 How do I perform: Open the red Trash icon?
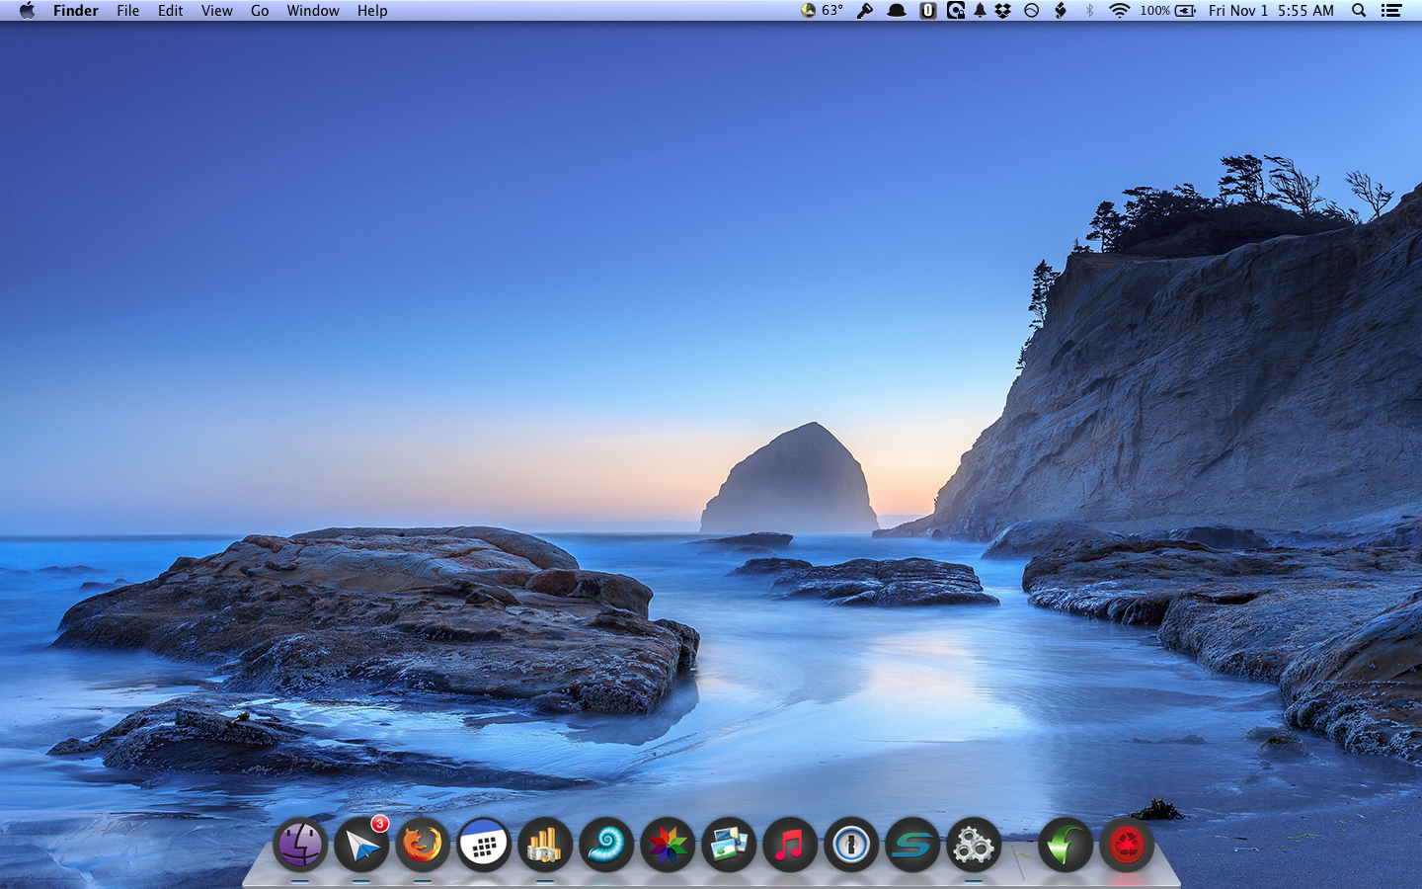(x=1126, y=846)
